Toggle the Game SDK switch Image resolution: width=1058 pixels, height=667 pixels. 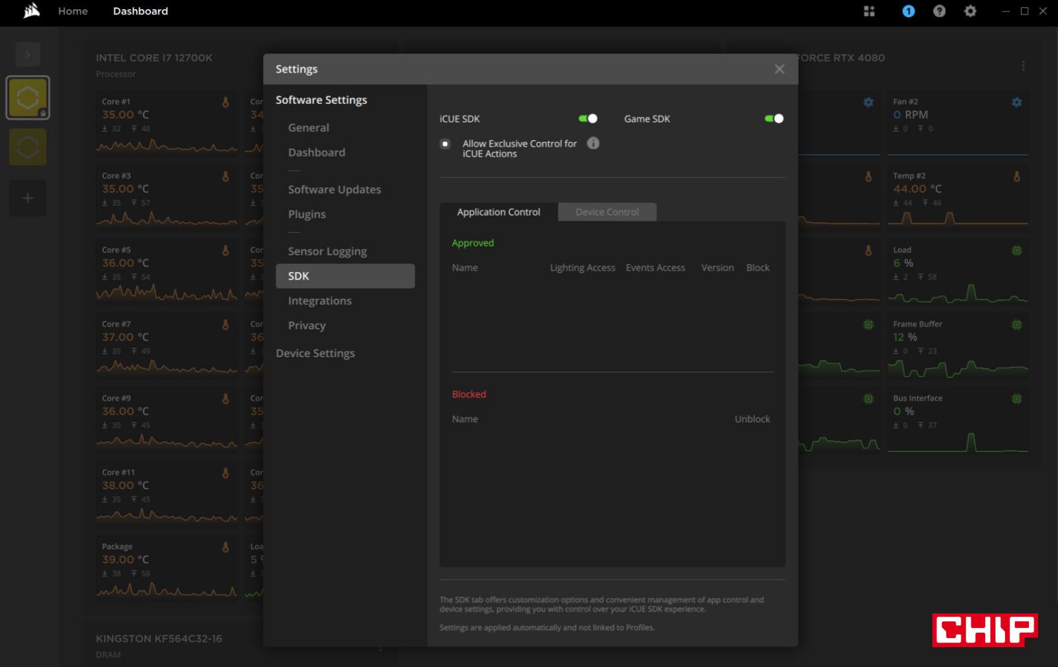[774, 118]
